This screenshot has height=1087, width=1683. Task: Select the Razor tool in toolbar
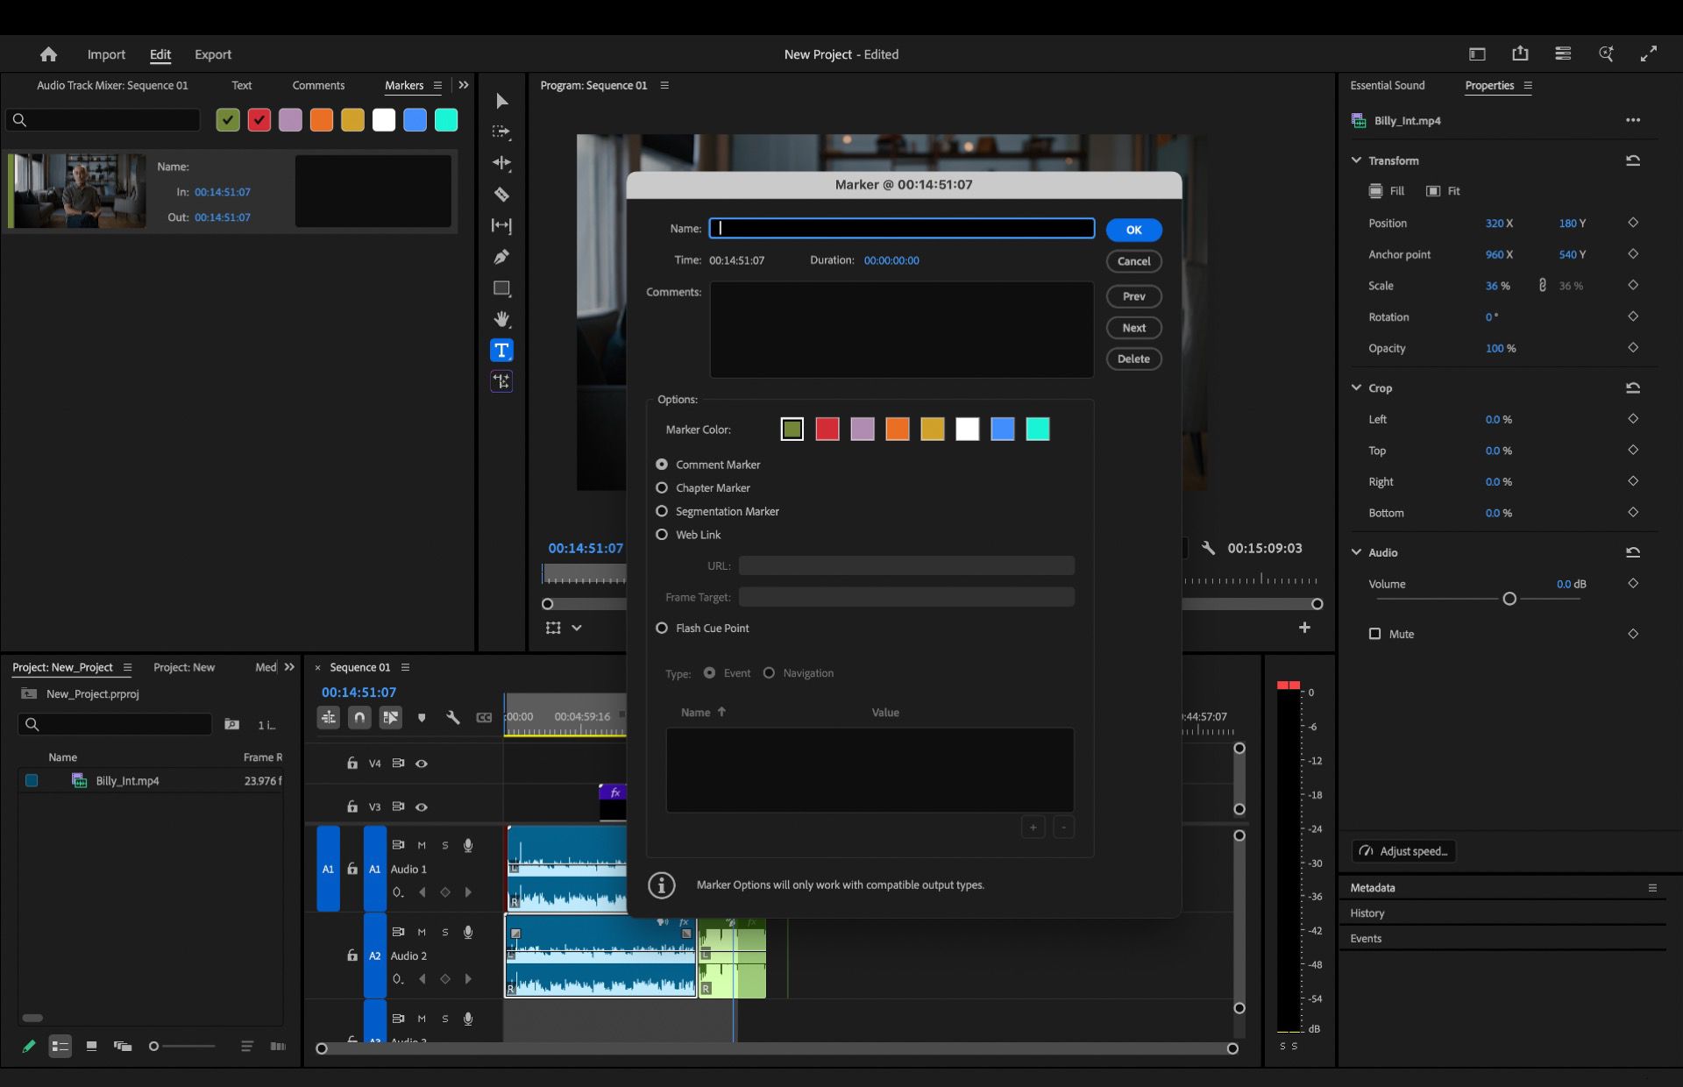click(x=501, y=195)
